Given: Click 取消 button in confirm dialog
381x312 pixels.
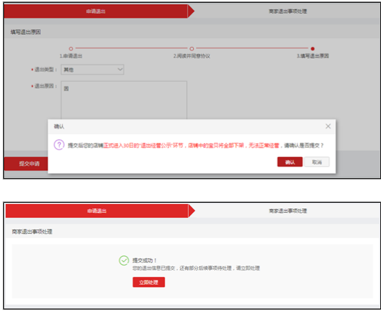Looking at the screenshot, I should point(317,162).
